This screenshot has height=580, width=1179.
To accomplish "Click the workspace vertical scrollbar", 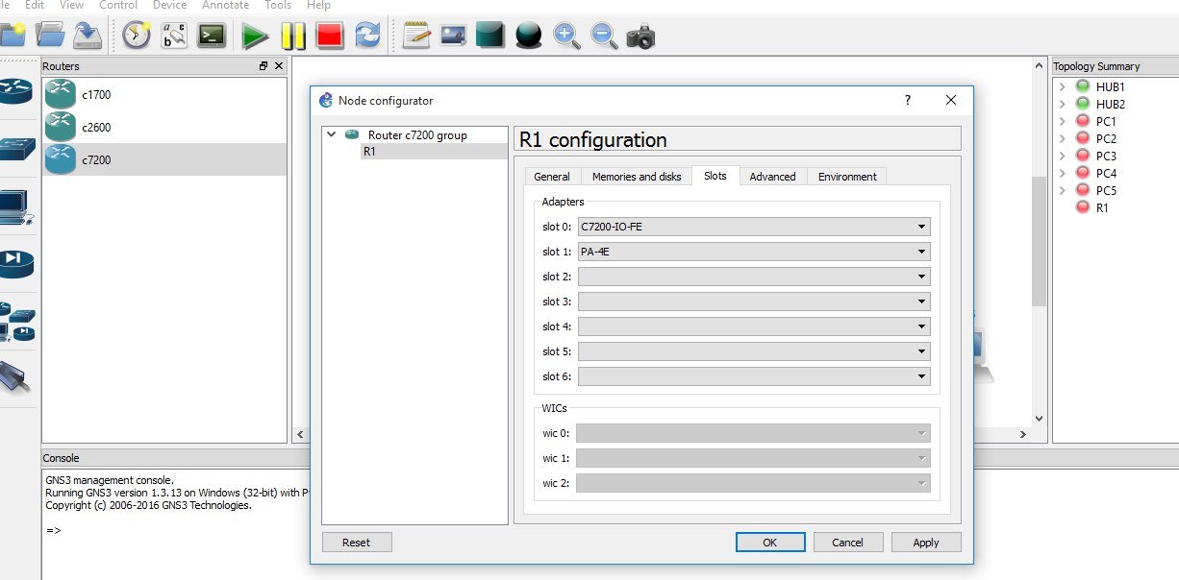I will [x=1038, y=240].
